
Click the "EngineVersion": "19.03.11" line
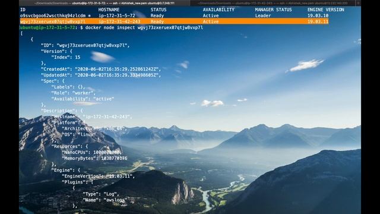(x=98, y=176)
